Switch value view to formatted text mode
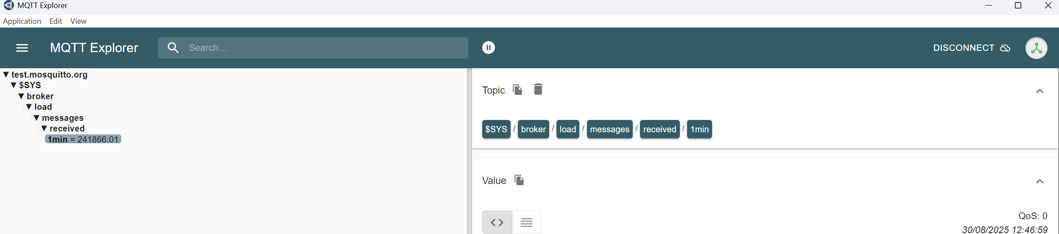Viewport: 1059px width, 234px height. pos(527,222)
